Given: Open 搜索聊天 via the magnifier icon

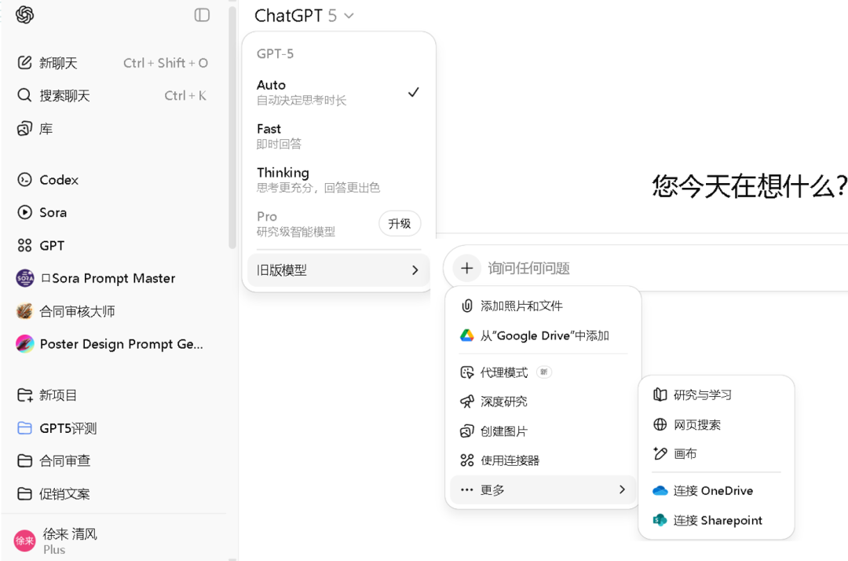Looking at the screenshot, I should click(24, 96).
